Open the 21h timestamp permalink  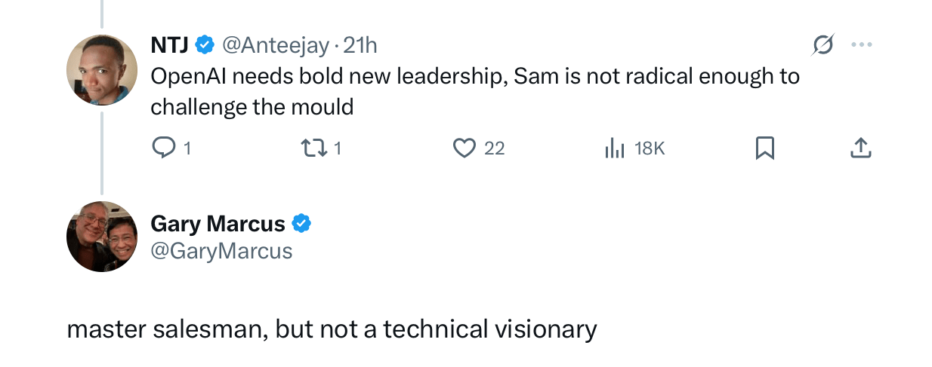point(360,45)
